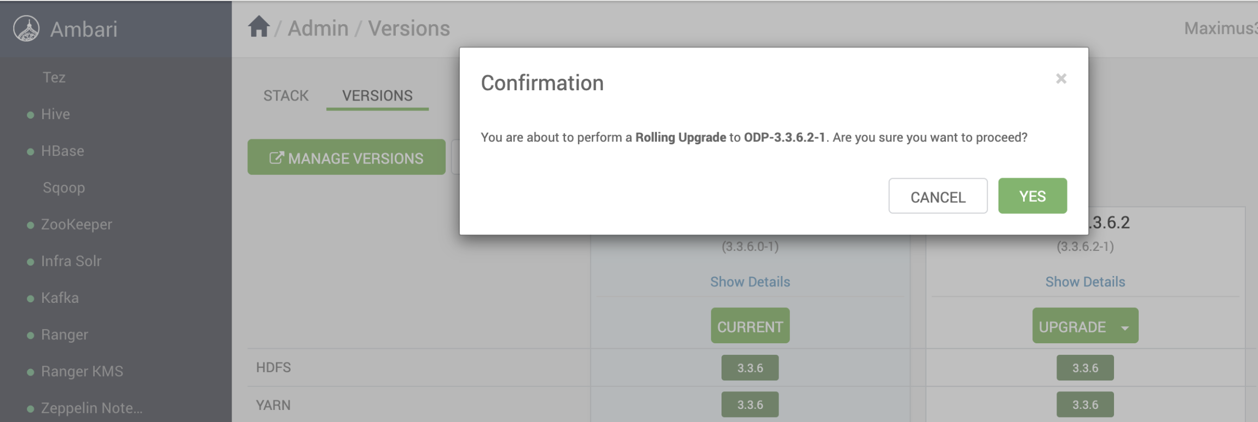
Task: Click the Admin breadcrumb link
Action: [318, 28]
